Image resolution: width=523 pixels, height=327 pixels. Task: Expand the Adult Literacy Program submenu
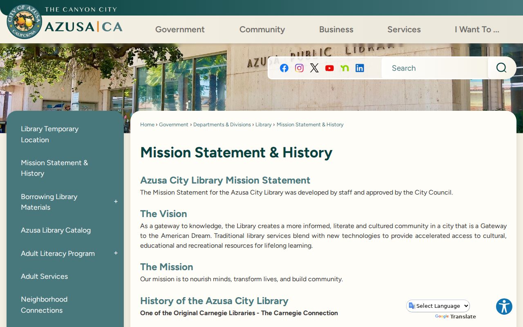tap(116, 253)
